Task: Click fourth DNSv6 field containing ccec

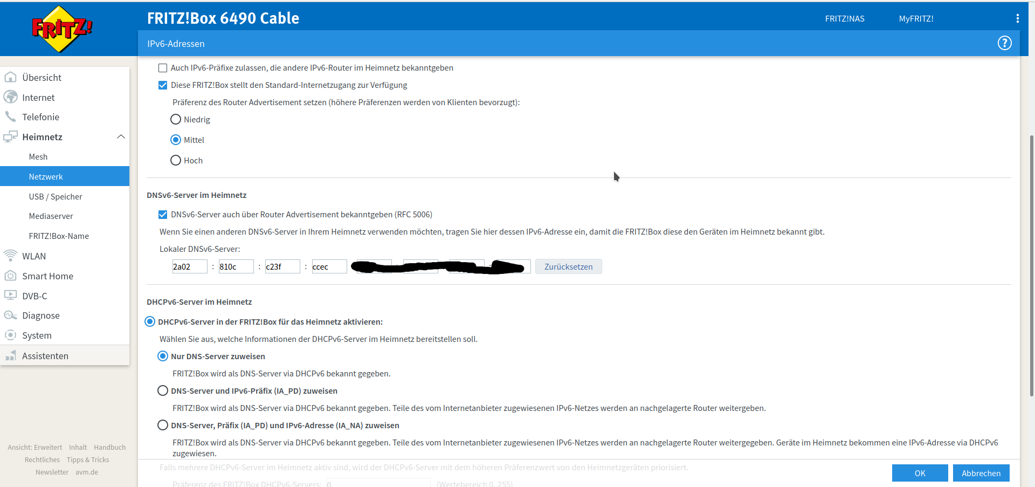Action: [329, 266]
